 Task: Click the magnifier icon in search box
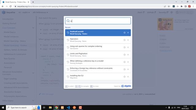(x=68, y=21)
